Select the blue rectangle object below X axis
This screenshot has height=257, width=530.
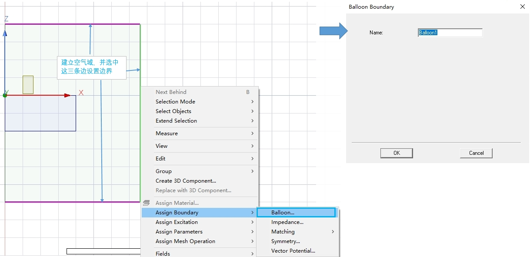click(x=40, y=113)
